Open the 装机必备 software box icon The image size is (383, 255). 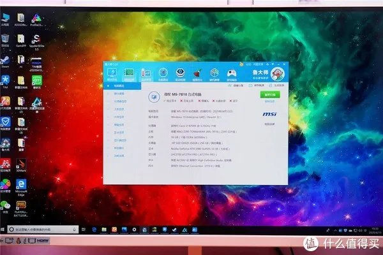tap(214, 74)
